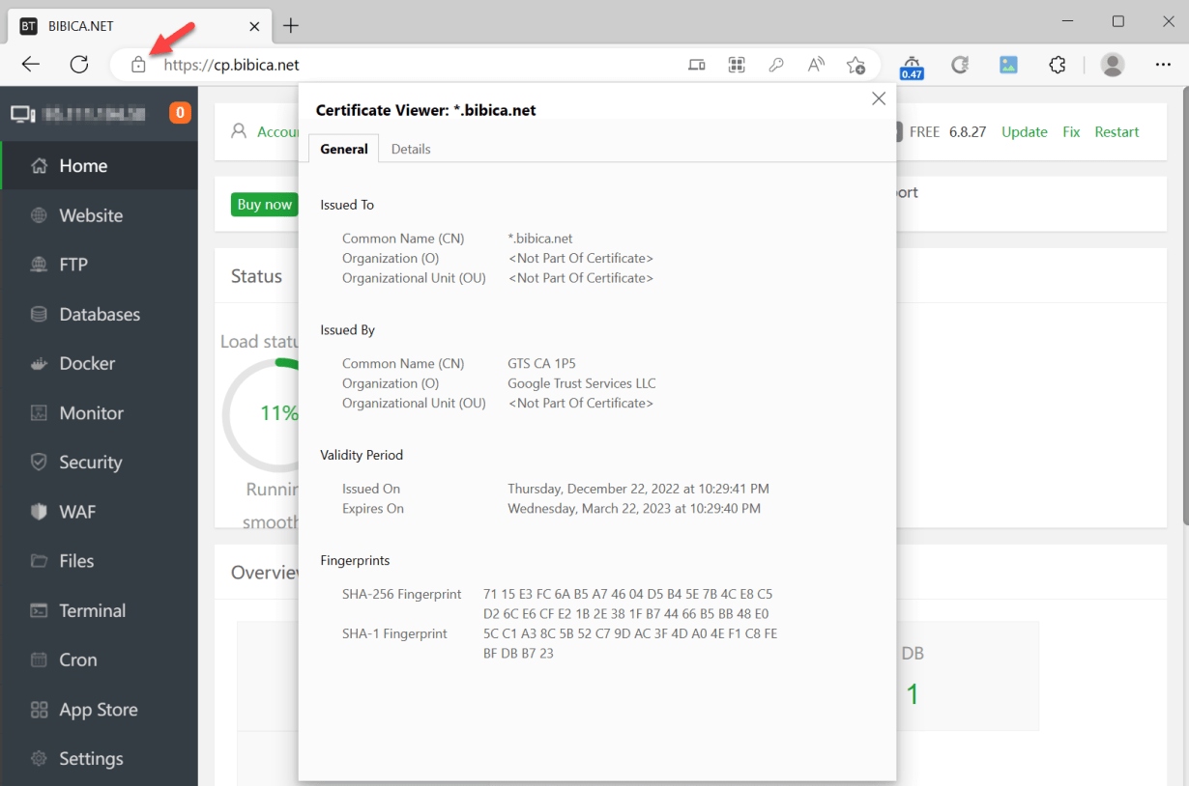Open the QR code grid icon
Screen dimensions: 1189x786
click(737, 65)
